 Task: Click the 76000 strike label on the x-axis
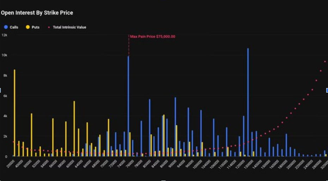[x=130, y=164]
